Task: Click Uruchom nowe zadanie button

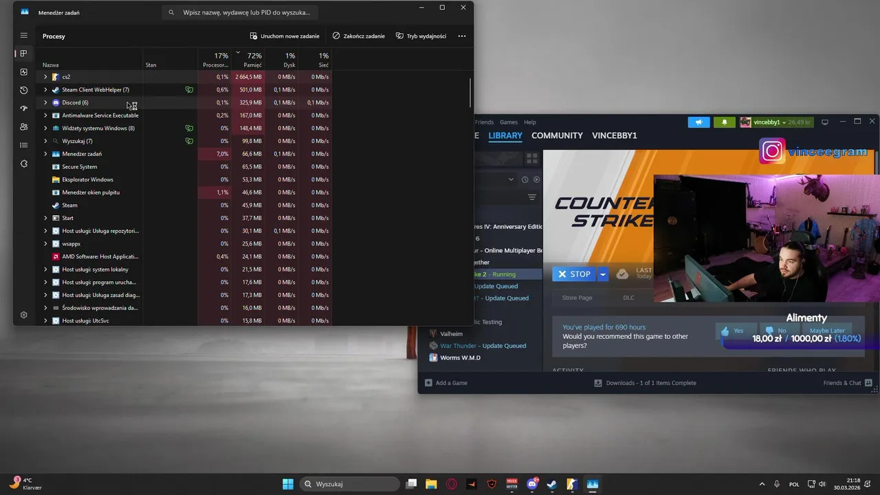Action: point(285,36)
